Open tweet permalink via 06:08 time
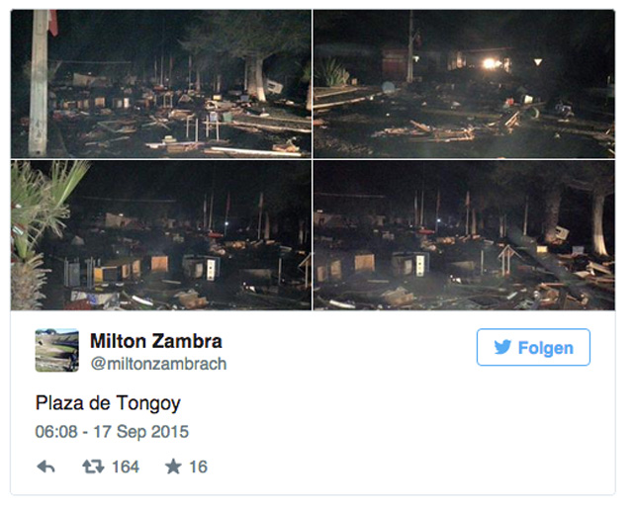 click(56, 432)
